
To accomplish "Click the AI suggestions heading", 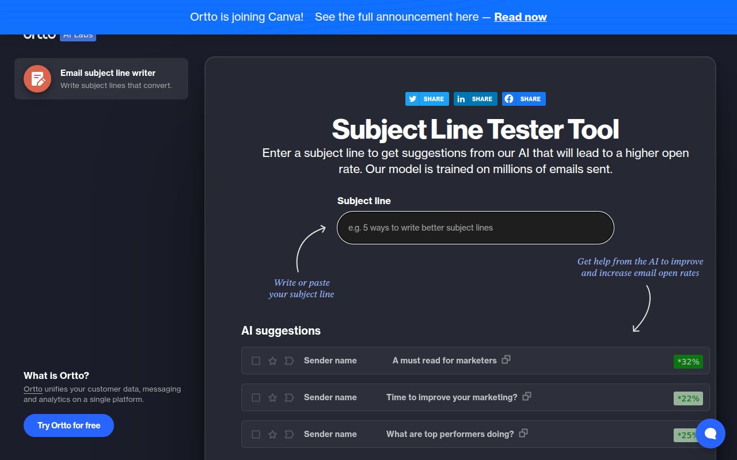I will 281,331.
